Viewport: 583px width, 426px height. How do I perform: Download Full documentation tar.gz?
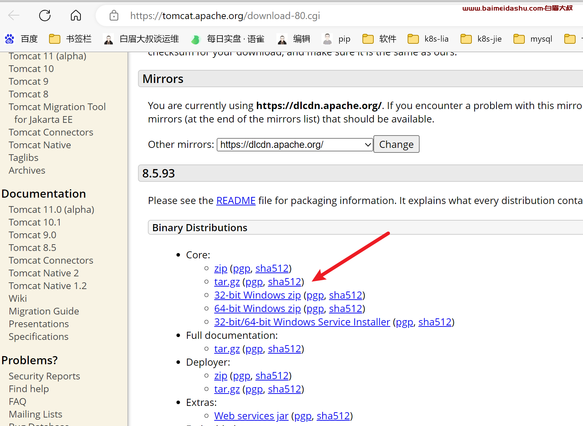click(x=227, y=349)
